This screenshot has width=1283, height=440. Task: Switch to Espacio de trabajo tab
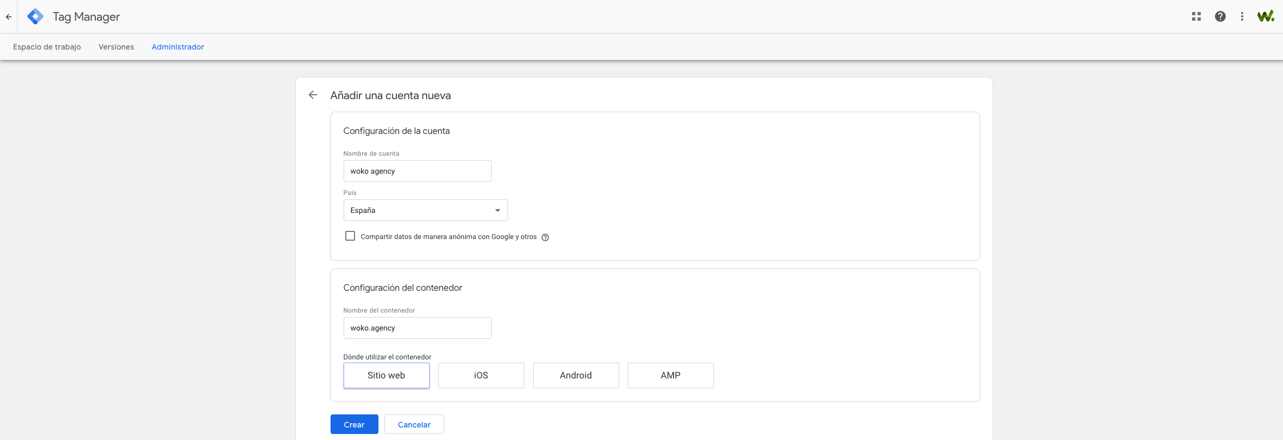[x=47, y=47]
